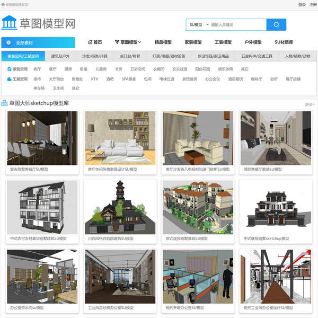Viewport: 318px width, 318px height.
Task: Click the small house icon before 草图模型网首页
Action: coord(3,4)
